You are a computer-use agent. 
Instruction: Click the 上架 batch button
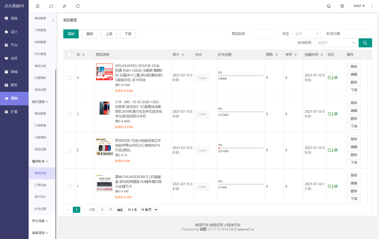[x=109, y=34]
